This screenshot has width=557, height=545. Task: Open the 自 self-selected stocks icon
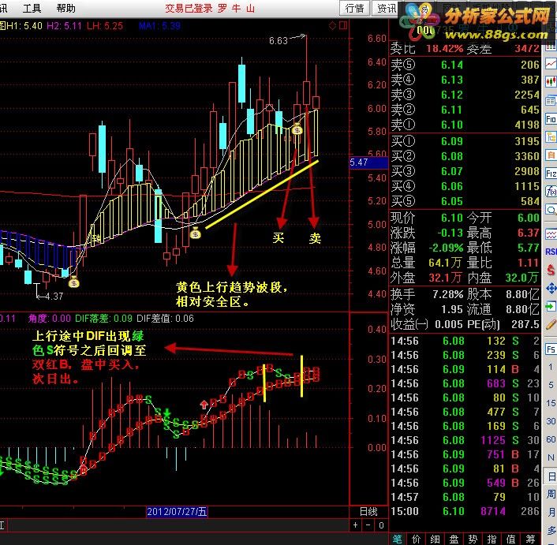(x=551, y=155)
